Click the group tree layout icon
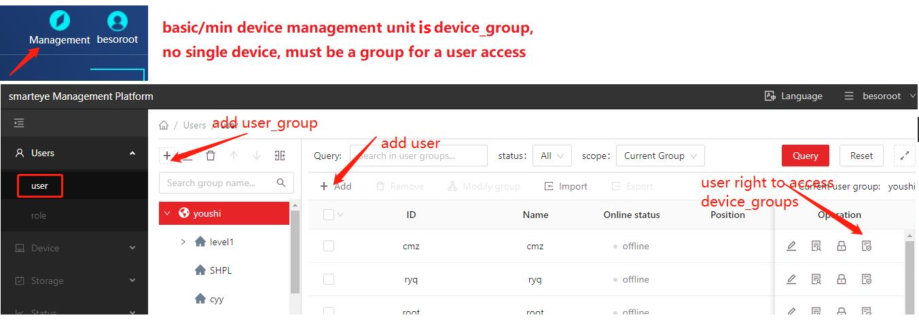Viewport: 919px width, 324px height. pos(280,156)
